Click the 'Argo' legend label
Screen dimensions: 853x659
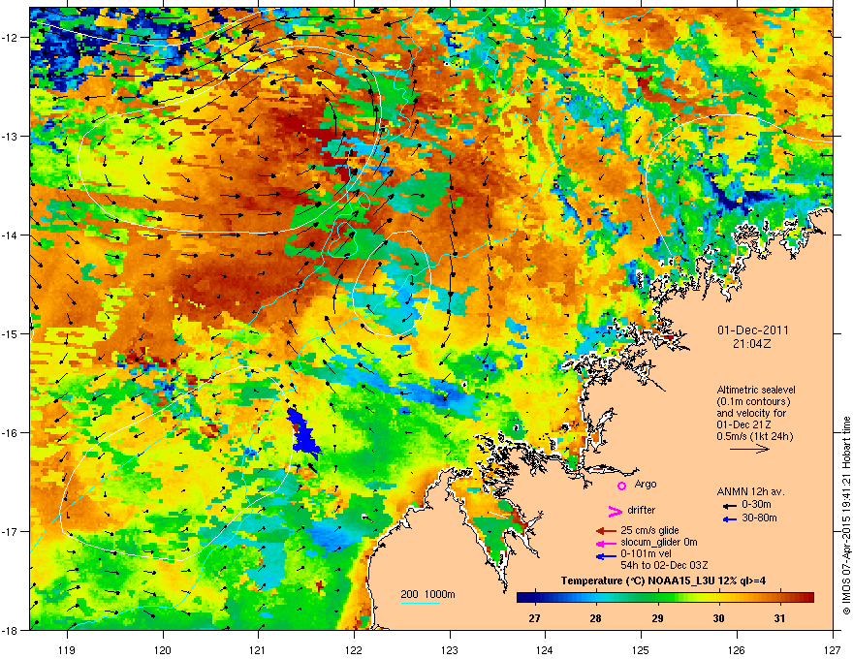tap(646, 484)
